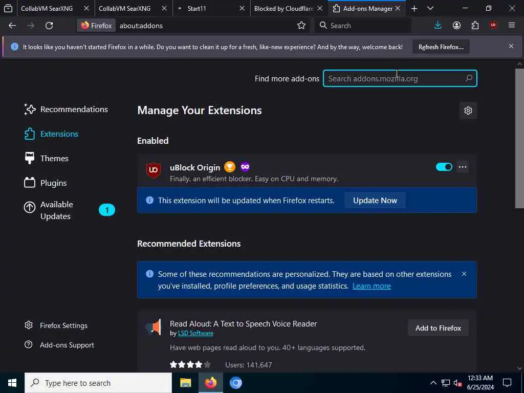Open Downloads panel arrow icon
Screen dimensions: 524x393
point(438,26)
